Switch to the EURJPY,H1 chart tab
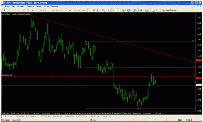This screenshot has height=122, width=203. [x=107, y=116]
